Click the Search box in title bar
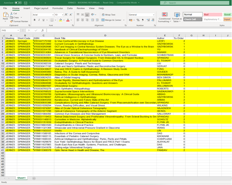This screenshot has height=185, width=232. pyautogui.click(x=195, y=3)
